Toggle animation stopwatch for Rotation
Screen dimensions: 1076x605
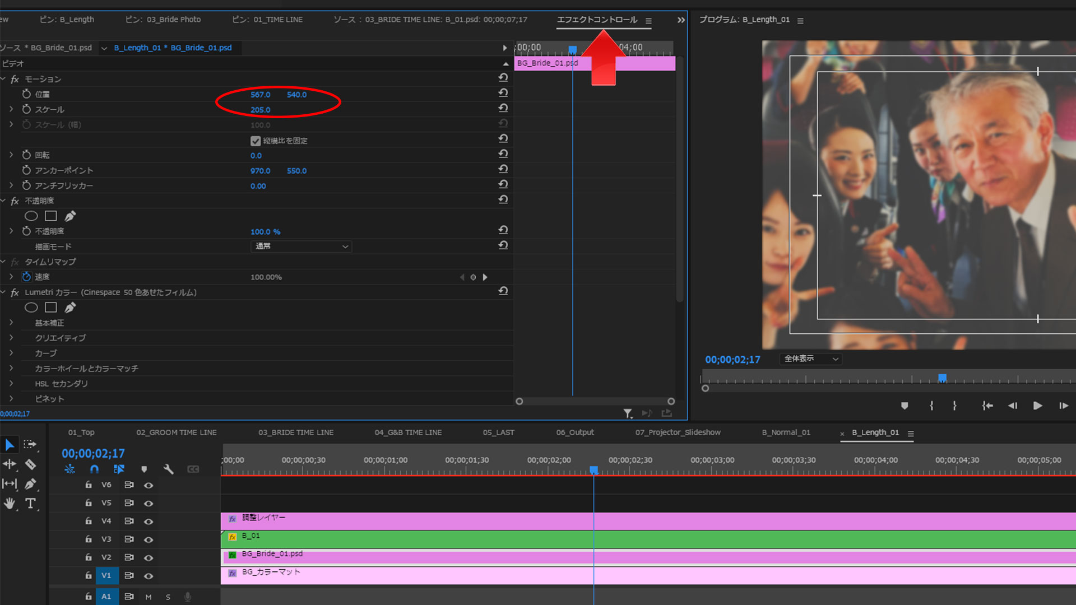[x=26, y=154]
